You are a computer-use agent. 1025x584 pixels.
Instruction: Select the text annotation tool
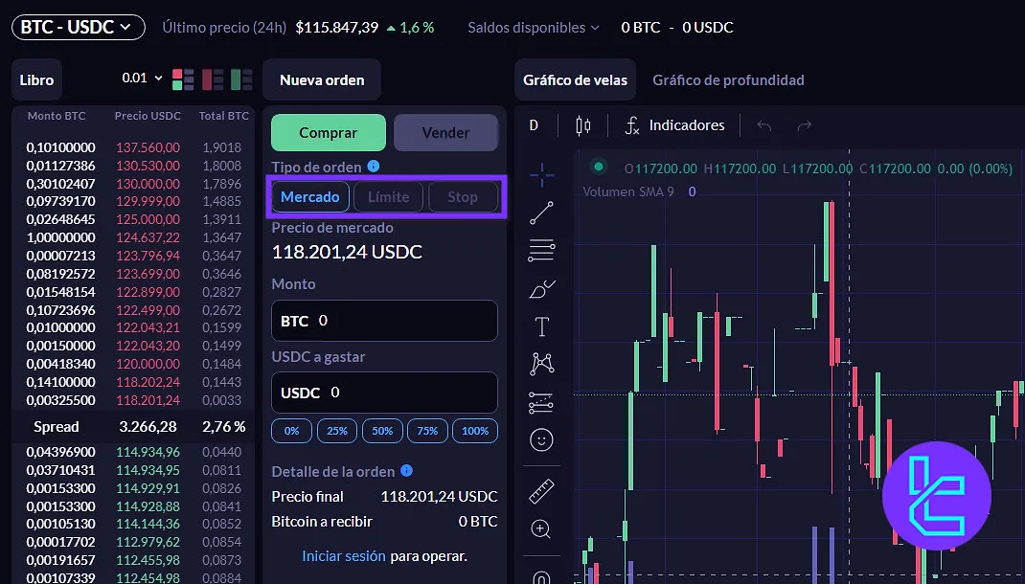[541, 325]
